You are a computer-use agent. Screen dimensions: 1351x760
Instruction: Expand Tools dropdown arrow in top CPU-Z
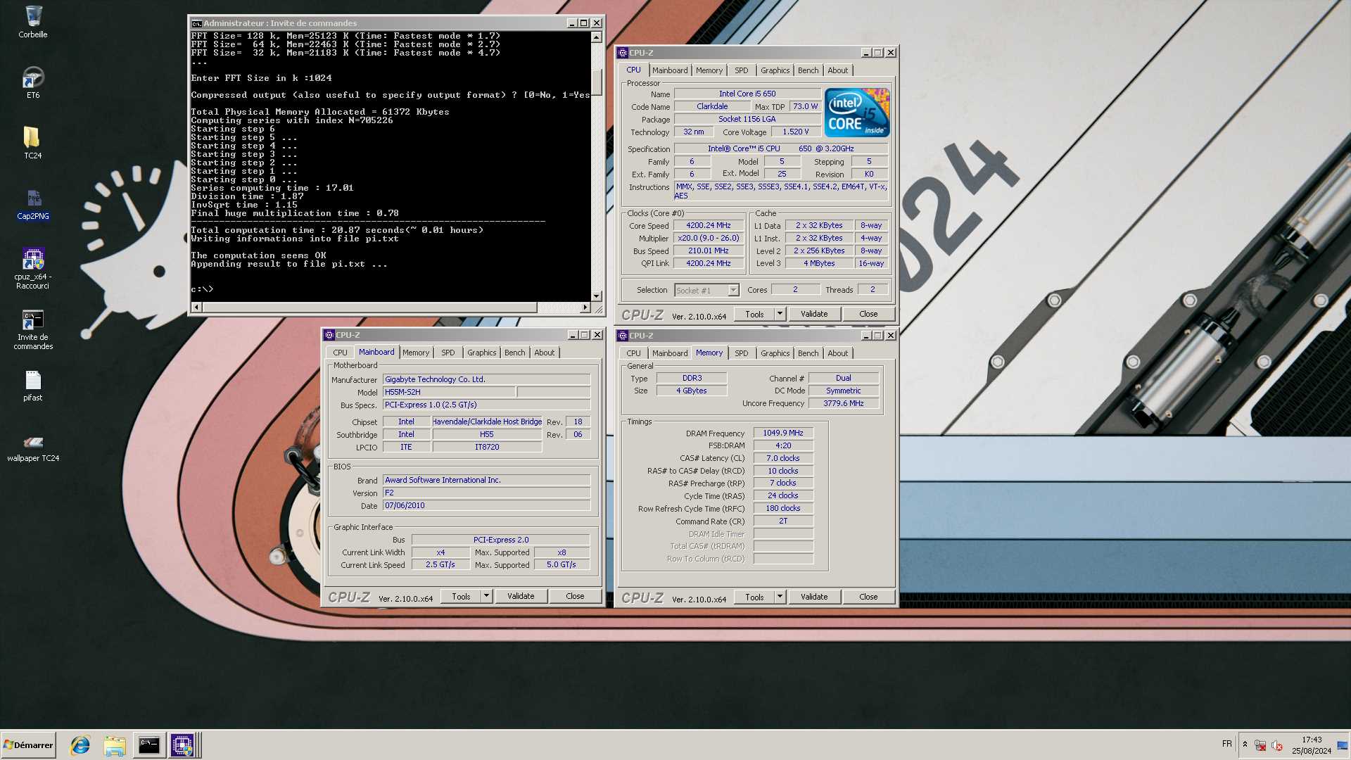(x=780, y=314)
